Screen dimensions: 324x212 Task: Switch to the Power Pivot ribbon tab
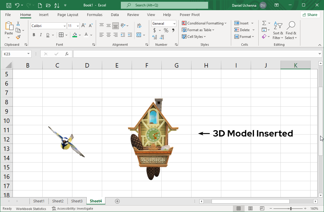189,15
